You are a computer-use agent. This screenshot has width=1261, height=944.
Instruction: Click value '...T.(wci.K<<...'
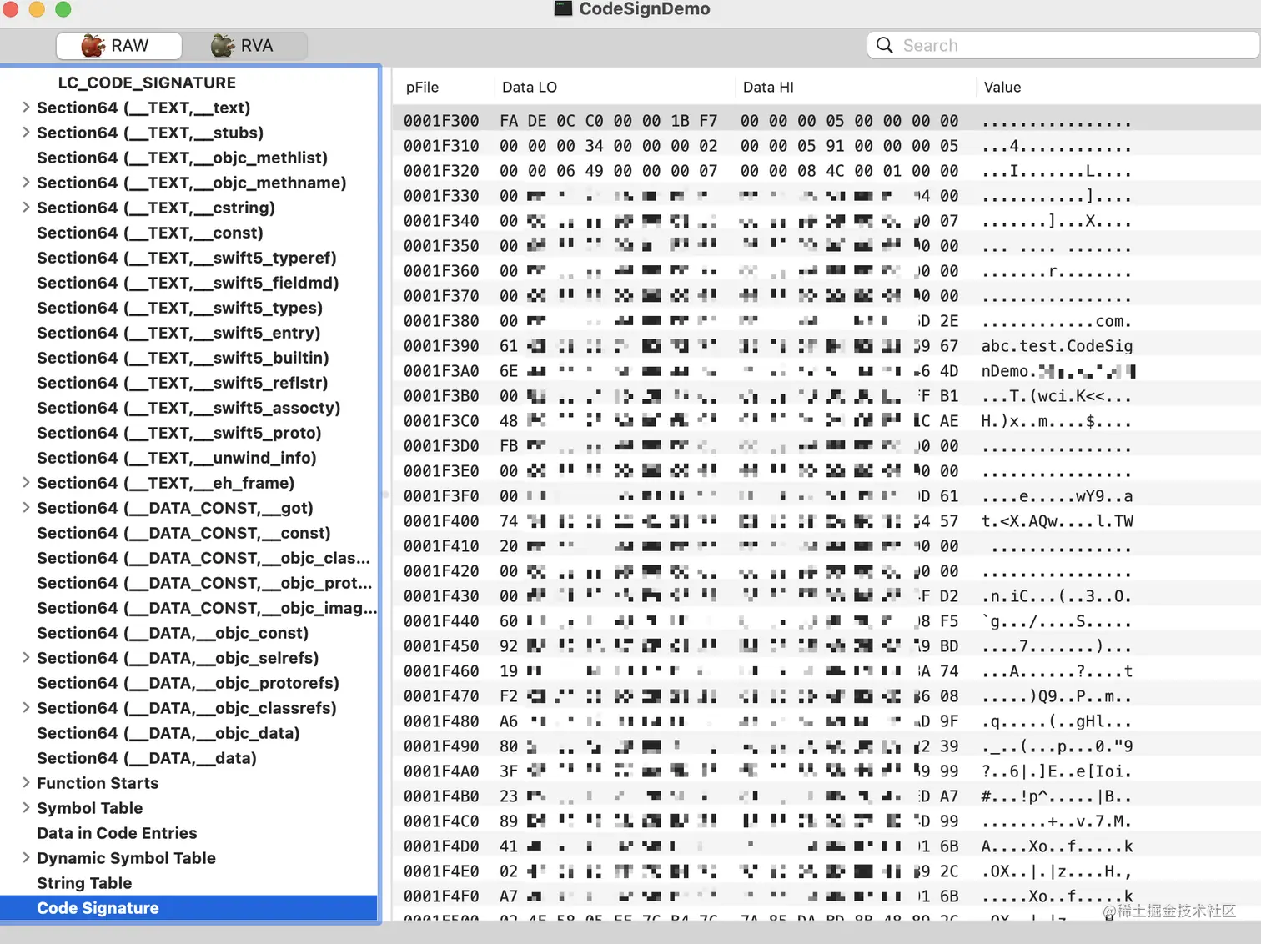pos(1057,396)
